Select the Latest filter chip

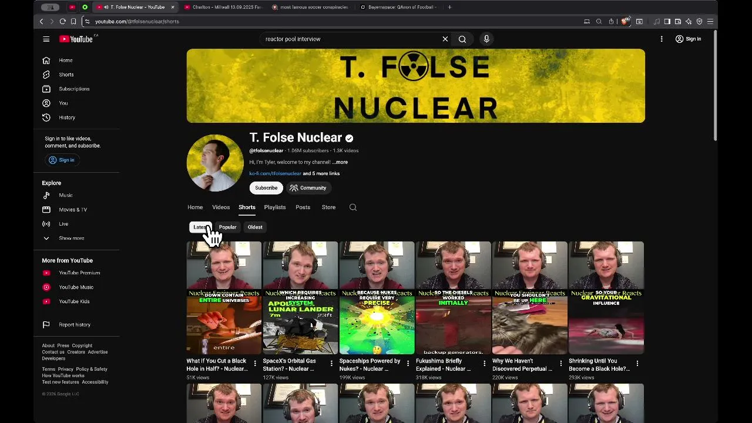tap(200, 227)
